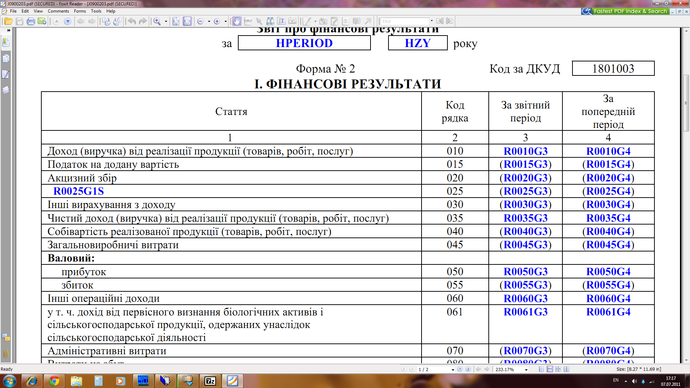Click the email document icon
Screen dimensions: 690x388
[x=42, y=22]
